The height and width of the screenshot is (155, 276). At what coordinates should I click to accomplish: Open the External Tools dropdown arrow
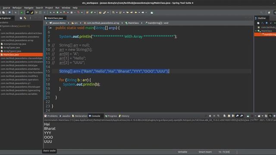pos(82,12)
